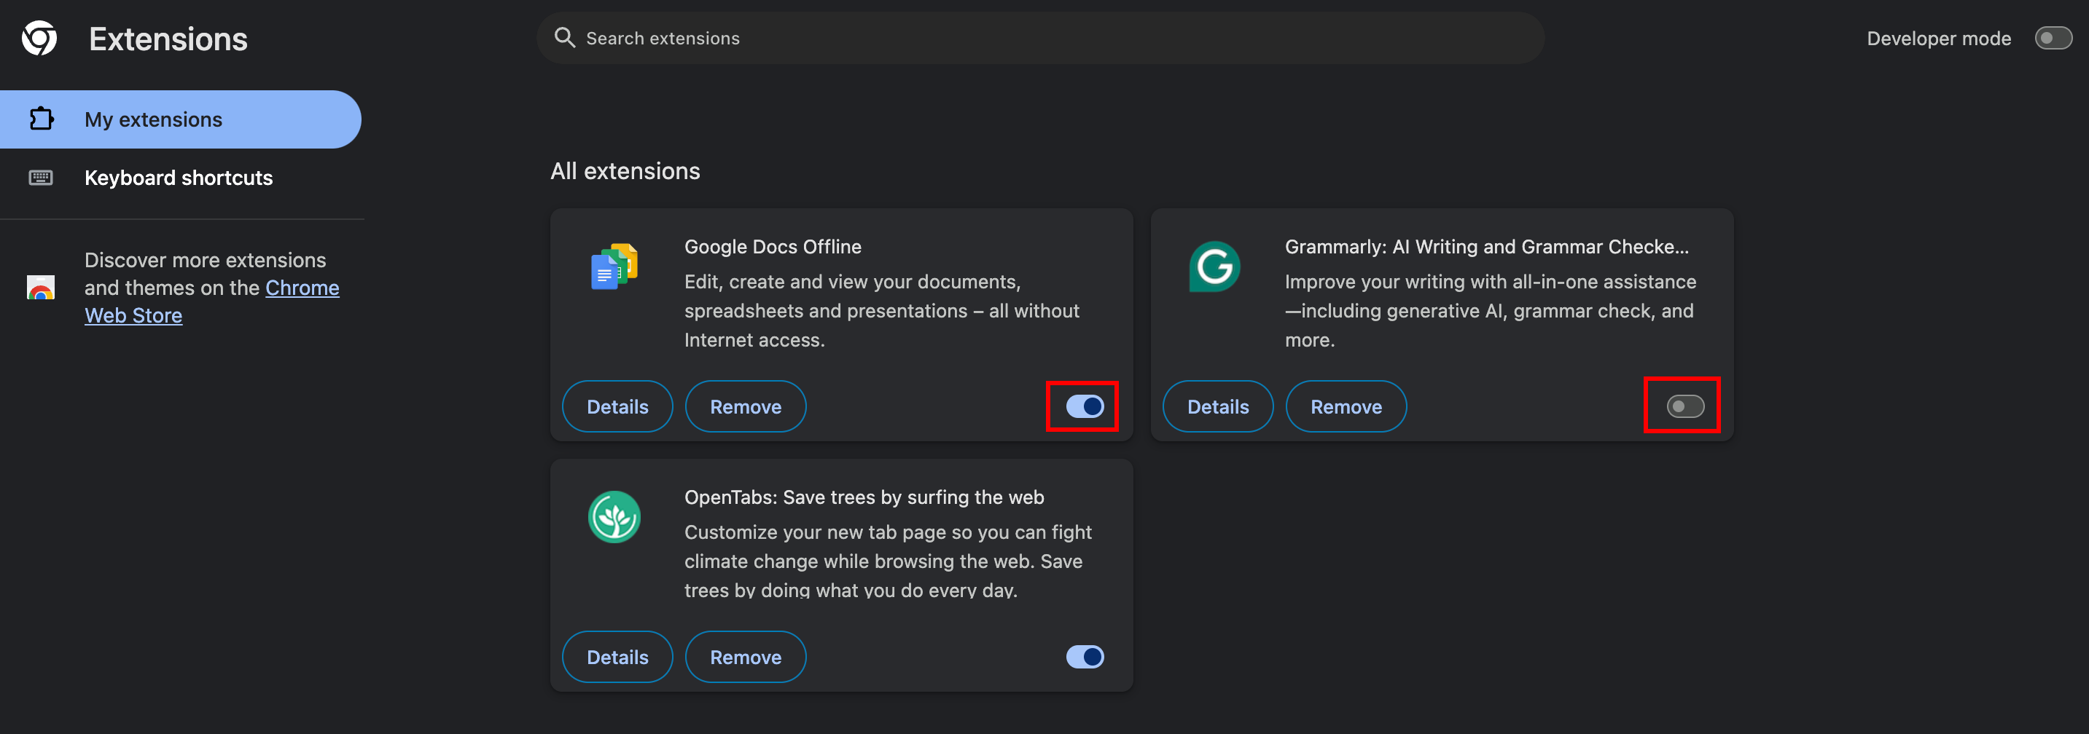The width and height of the screenshot is (2089, 734).
Task: Turn off the OpenTabs extension
Action: point(1085,656)
